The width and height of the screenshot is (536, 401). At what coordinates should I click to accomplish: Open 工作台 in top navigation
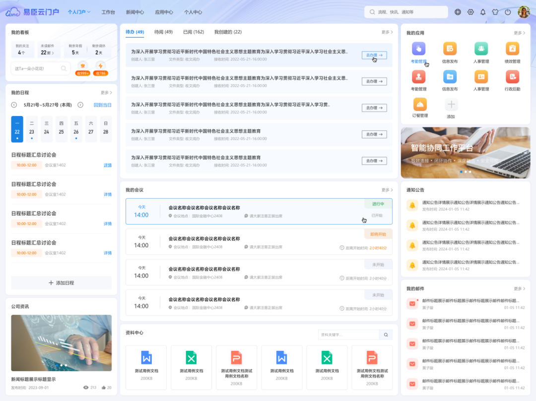pos(108,12)
